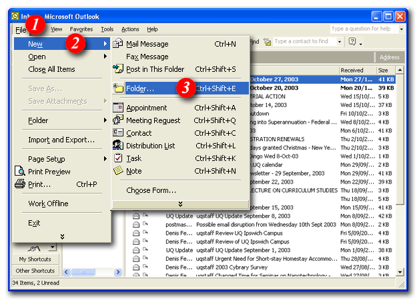Image resolution: width=417 pixels, height=300 pixels.
Task: Click the Distribution List icon
Action: 117,146
